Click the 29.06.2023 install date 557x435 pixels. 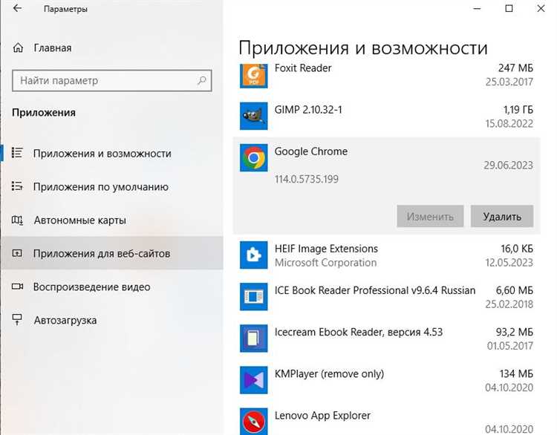(x=508, y=165)
